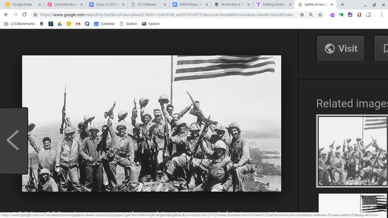The height and width of the screenshot is (218, 388).
Task: Close the Google Keep tab
Action: [39, 4]
